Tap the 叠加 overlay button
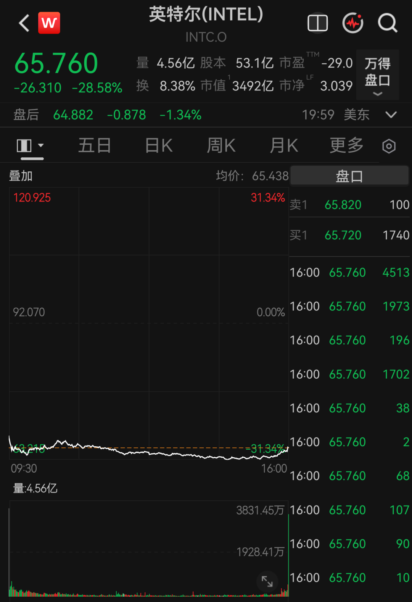Viewport: 412px width, 602px height. 21,176
